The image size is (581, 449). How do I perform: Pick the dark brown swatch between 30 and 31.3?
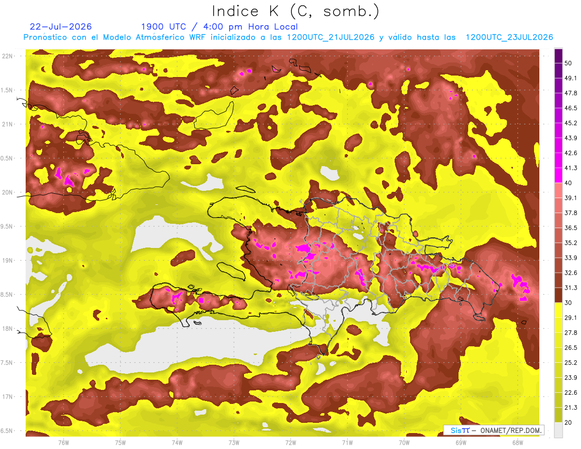pyautogui.click(x=558, y=295)
